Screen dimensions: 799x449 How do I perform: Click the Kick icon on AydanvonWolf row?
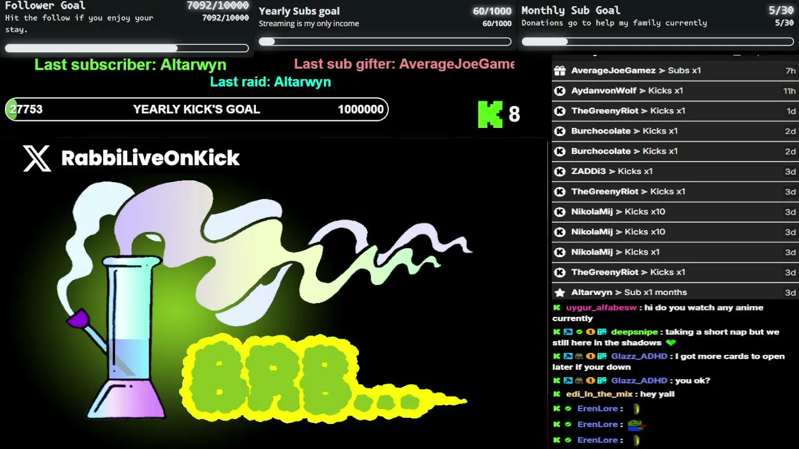coord(560,90)
